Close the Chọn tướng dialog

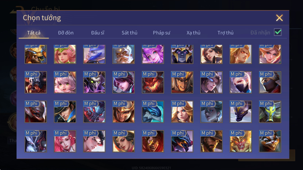pyautogui.click(x=279, y=18)
